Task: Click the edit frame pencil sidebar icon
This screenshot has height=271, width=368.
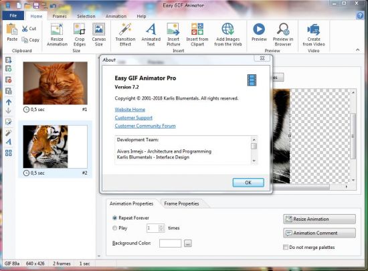Action: pyautogui.click(x=9, y=122)
